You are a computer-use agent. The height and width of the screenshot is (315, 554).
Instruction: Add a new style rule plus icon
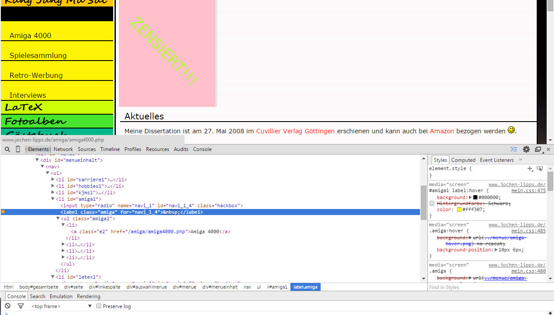[x=530, y=168]
